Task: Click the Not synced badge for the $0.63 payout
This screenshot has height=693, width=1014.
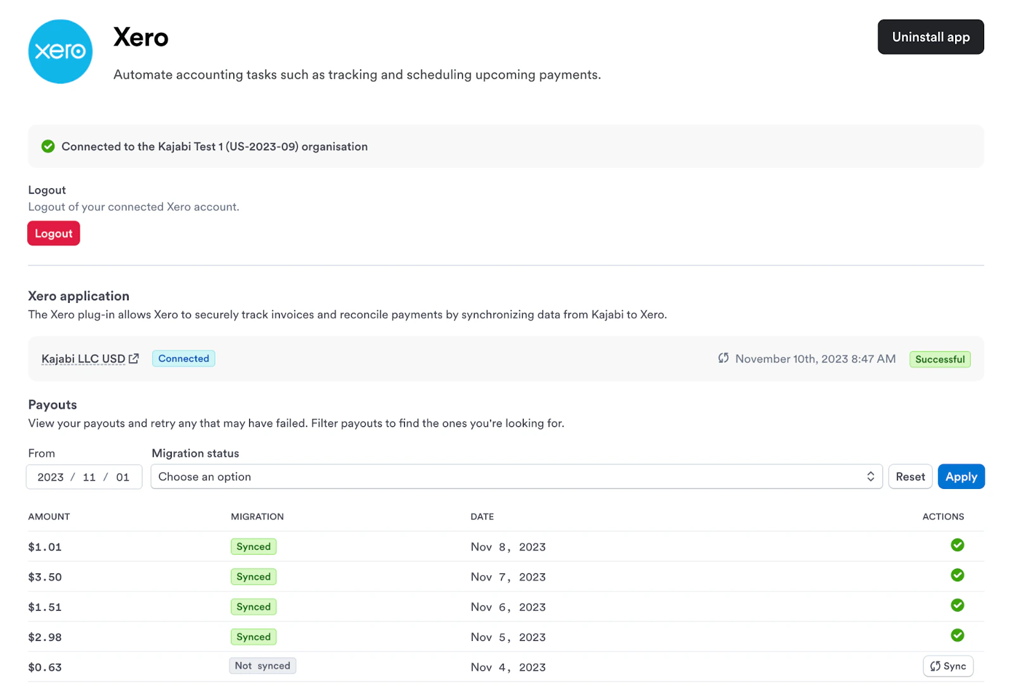Action: (262, 665)
